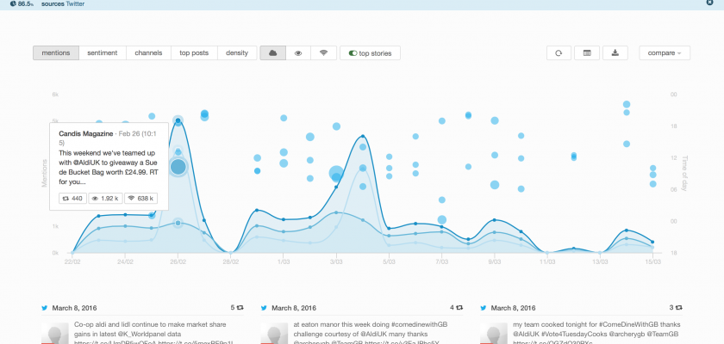Click the download chart icon

(615, 53)
